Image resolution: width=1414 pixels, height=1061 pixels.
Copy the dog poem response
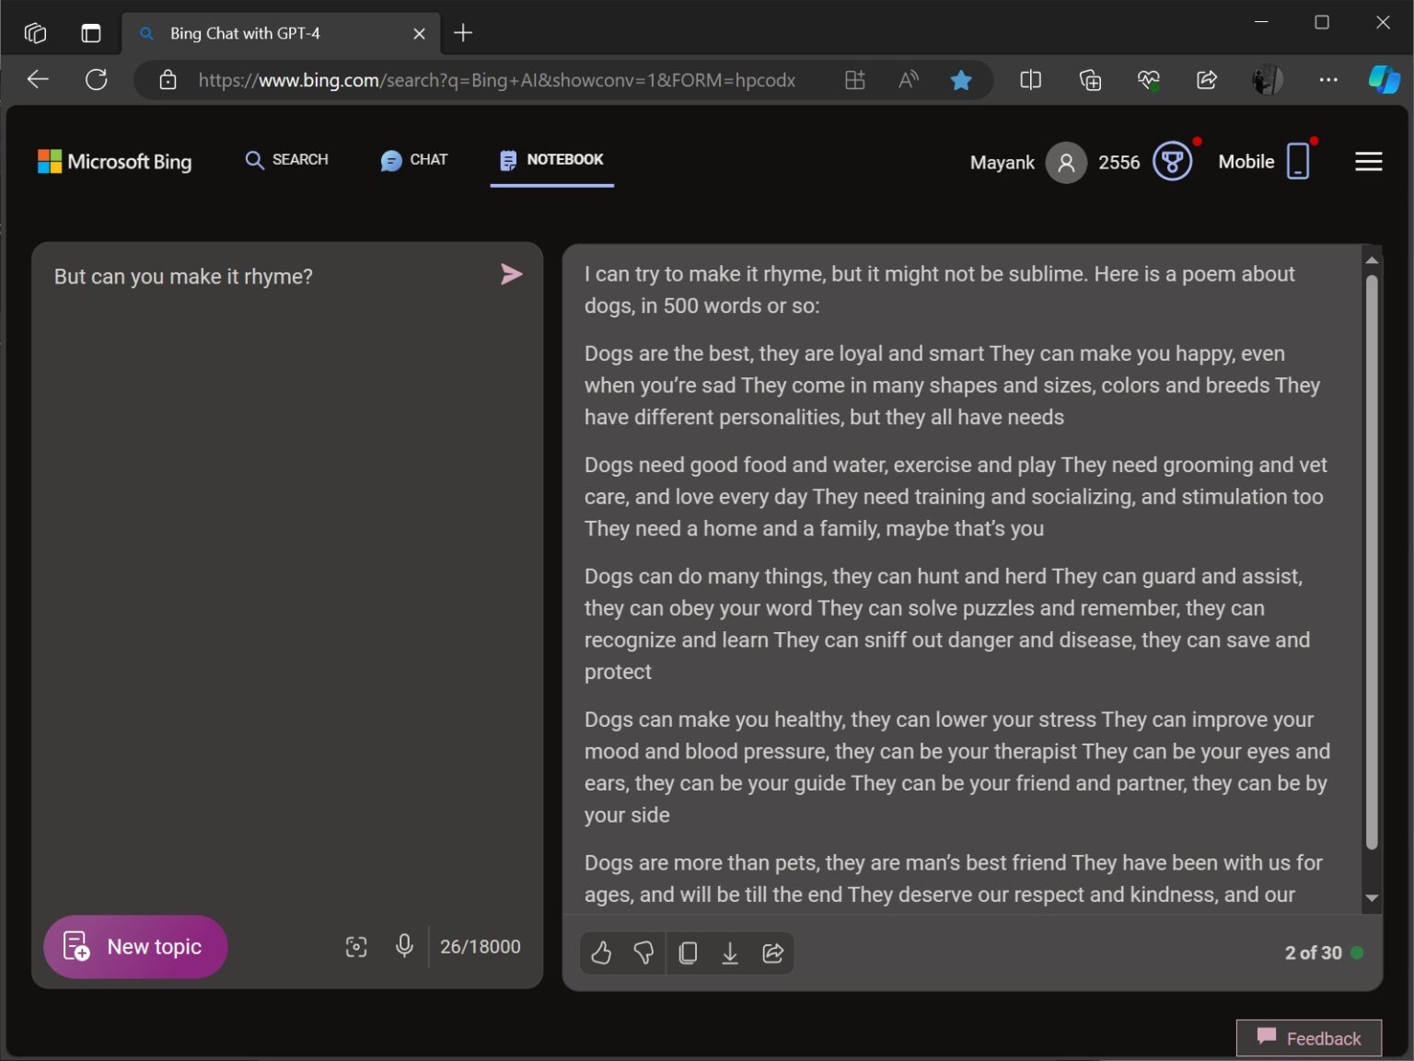(688, 952)
